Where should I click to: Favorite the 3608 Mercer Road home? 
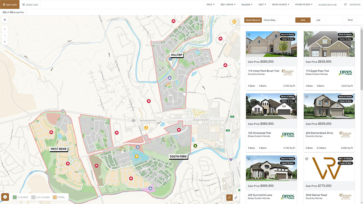pyautogui.click(x=307, y=159)
